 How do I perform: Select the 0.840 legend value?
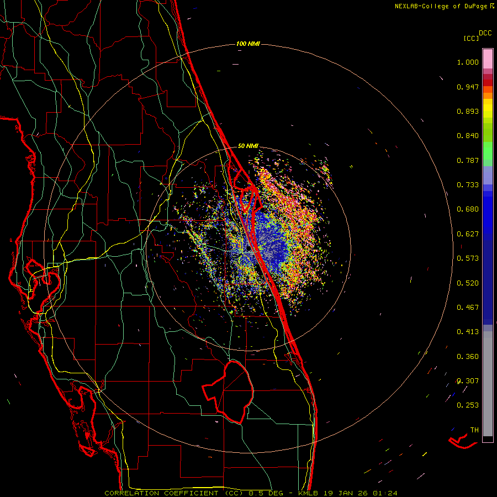pyautogui.click(x=468, y=136)
